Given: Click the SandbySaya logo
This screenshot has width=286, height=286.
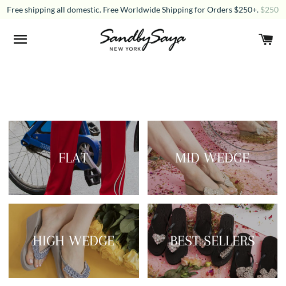Looking at the screenshot, I should pos(143,40).
